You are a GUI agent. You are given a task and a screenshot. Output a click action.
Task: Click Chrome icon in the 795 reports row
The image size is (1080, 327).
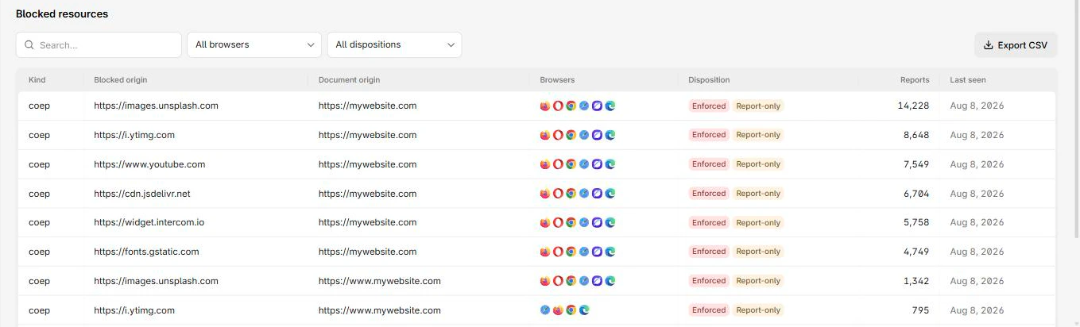point(571,310)
